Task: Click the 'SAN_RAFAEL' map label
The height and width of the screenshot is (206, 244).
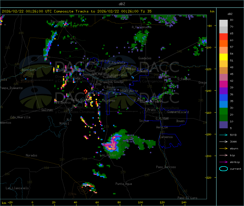Action: pyautogui.click(x=99, y=74)
